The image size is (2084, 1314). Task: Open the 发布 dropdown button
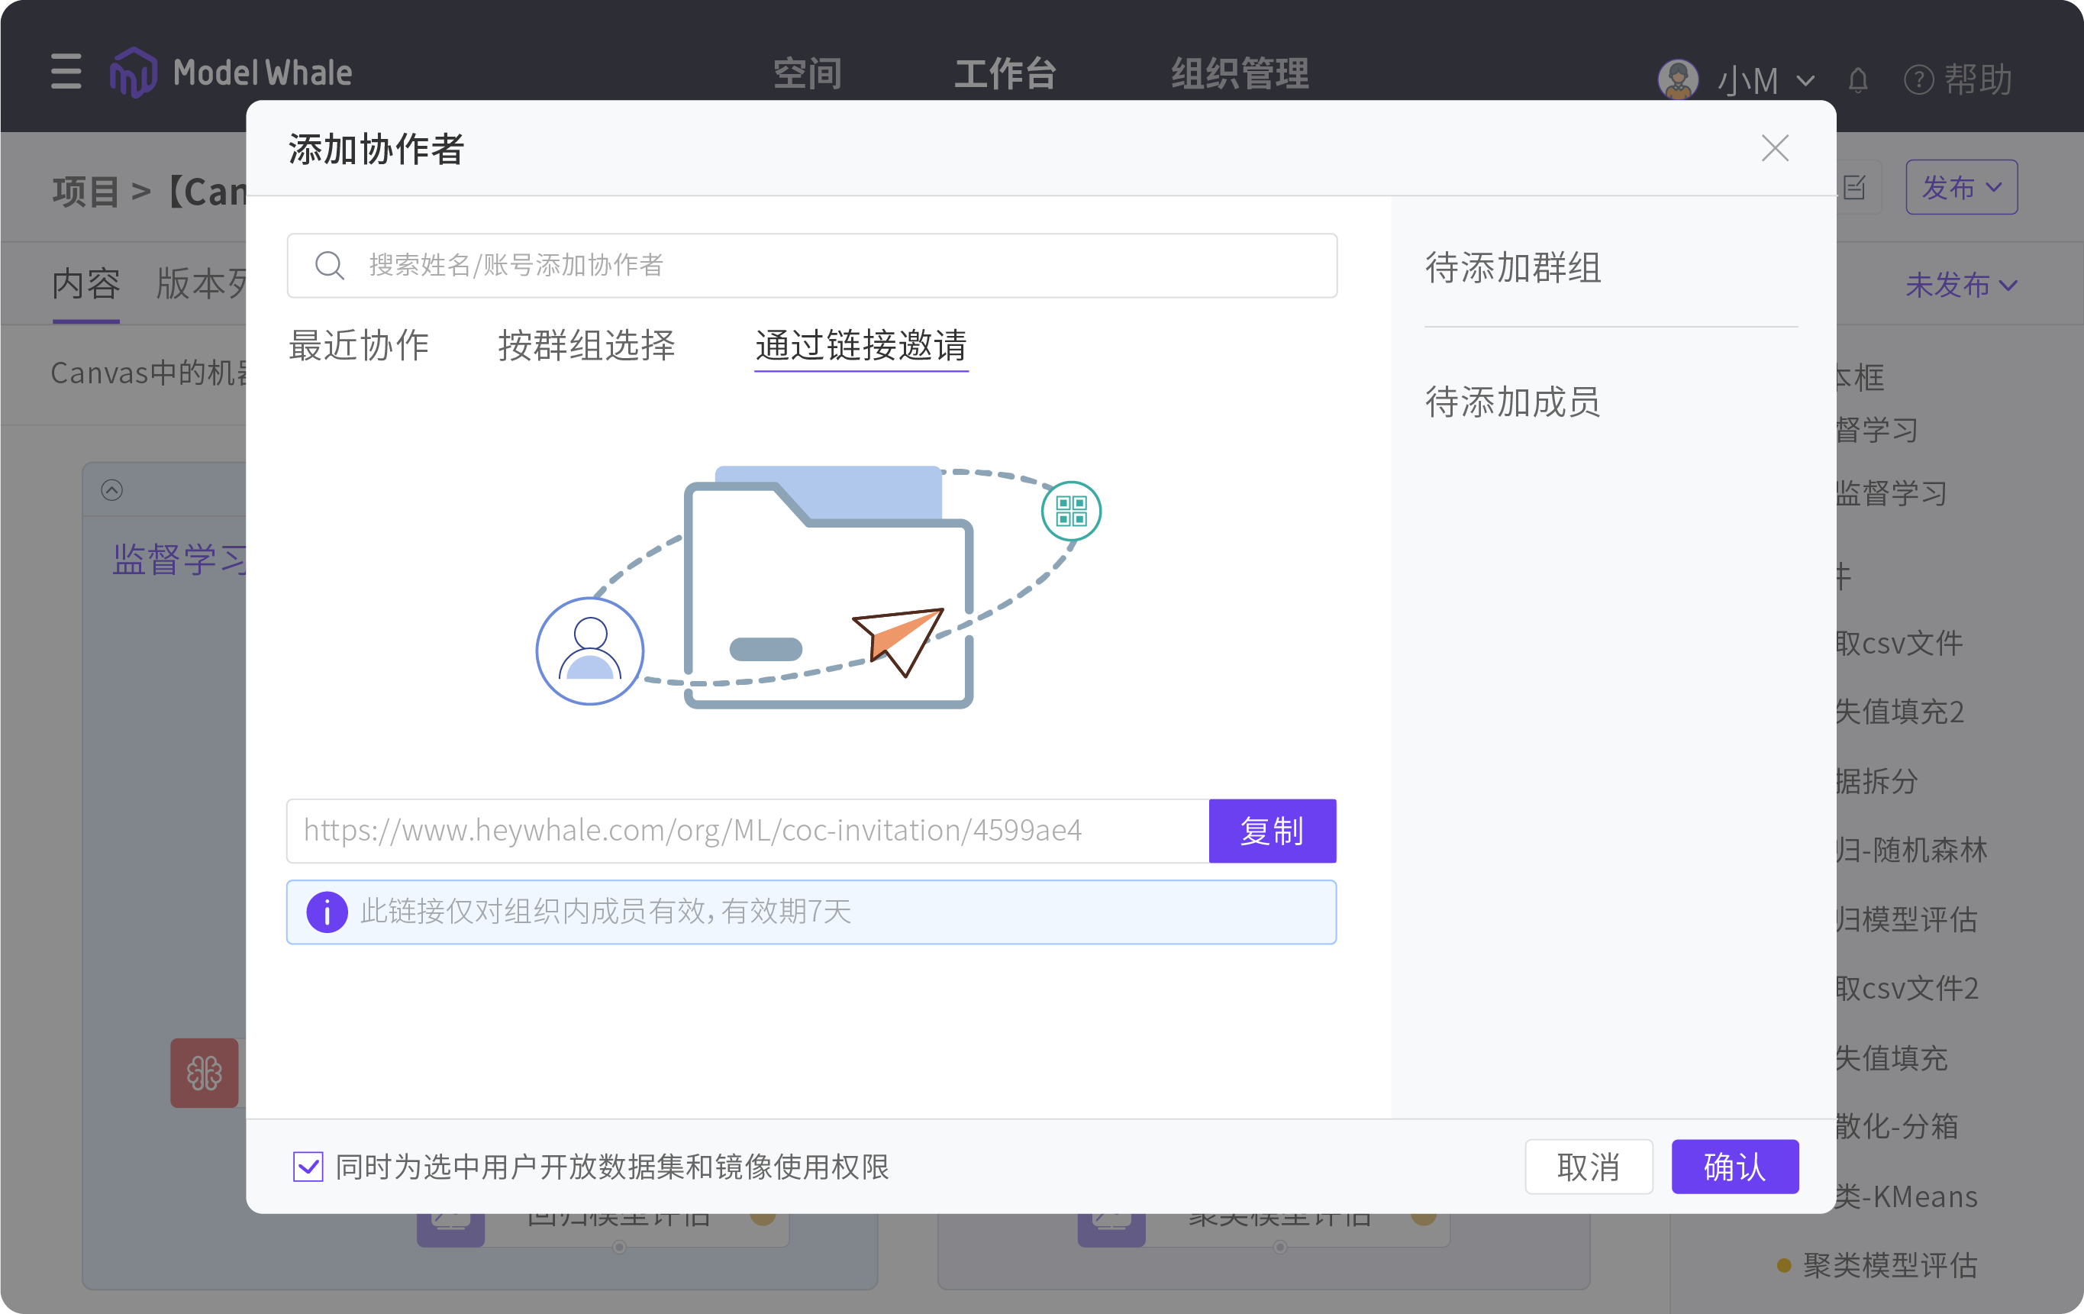[x=1960, y=187]
